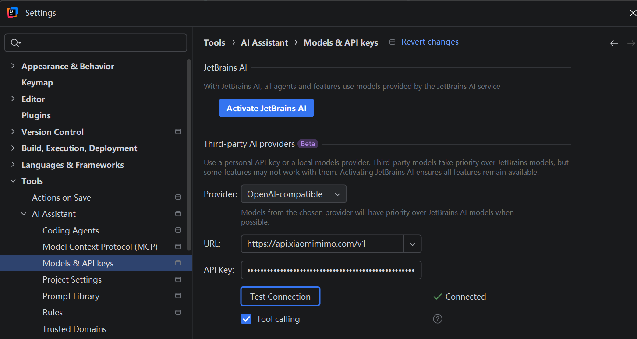Screen dimensions: 637x339
Task: Click project-level icon beside Version Control
Action: pyautogui.click(x=178, y=132)
